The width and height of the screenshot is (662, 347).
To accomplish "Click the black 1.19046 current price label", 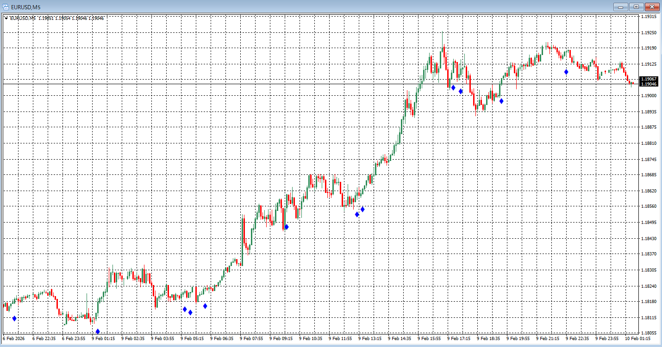I will tap(650, 84).
